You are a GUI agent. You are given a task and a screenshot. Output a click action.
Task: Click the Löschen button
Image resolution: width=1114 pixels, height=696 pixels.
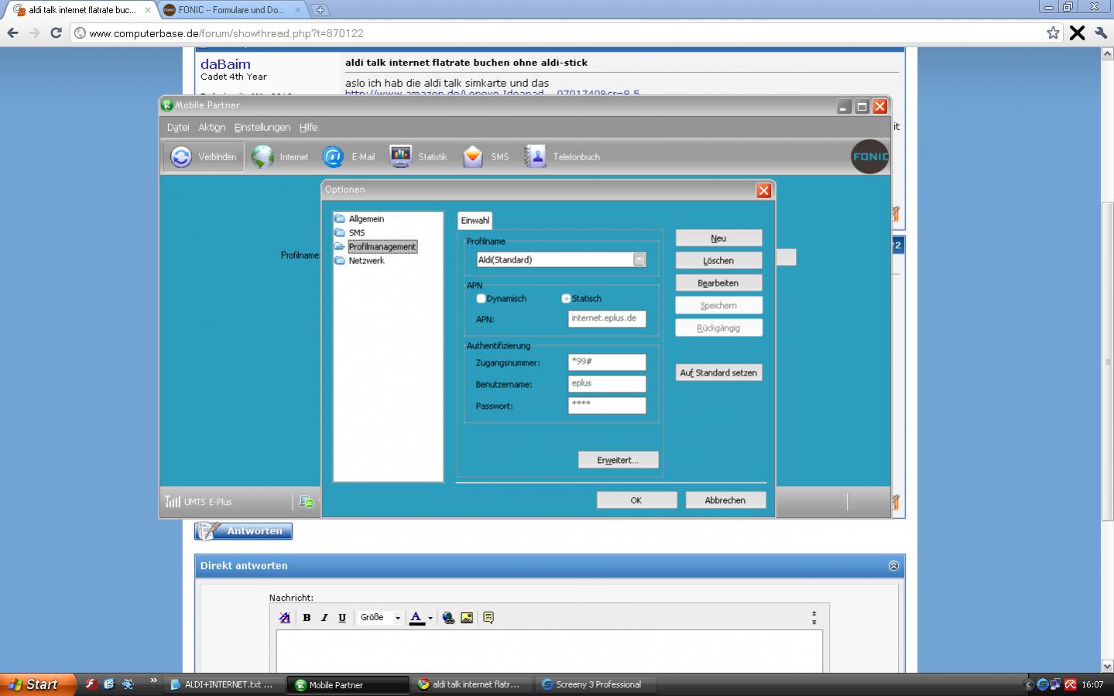point(718,261)
